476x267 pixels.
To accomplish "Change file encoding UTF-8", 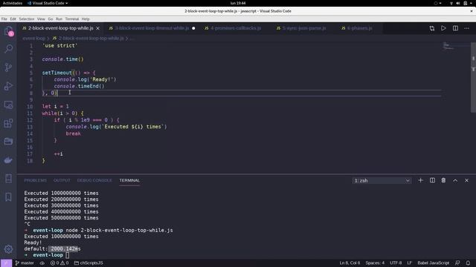I will (396, 263).
